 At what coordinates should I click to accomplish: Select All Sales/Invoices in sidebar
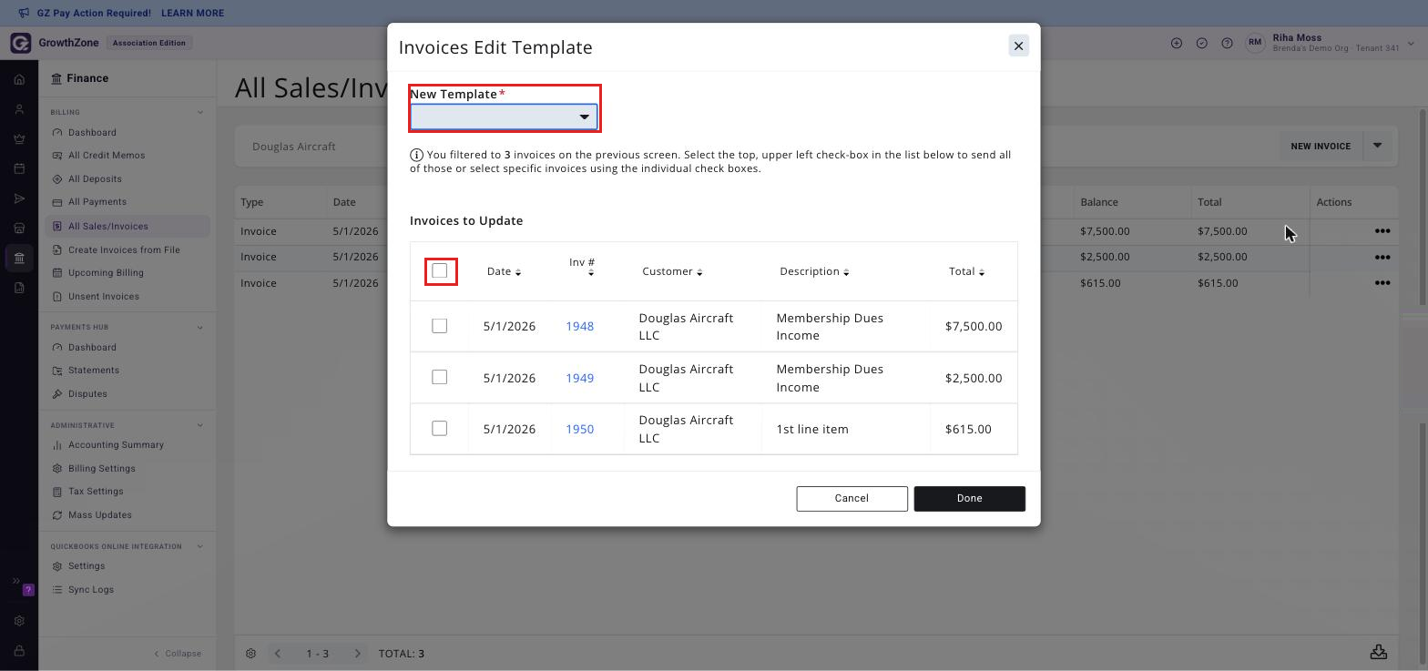(x=127, y=227)
